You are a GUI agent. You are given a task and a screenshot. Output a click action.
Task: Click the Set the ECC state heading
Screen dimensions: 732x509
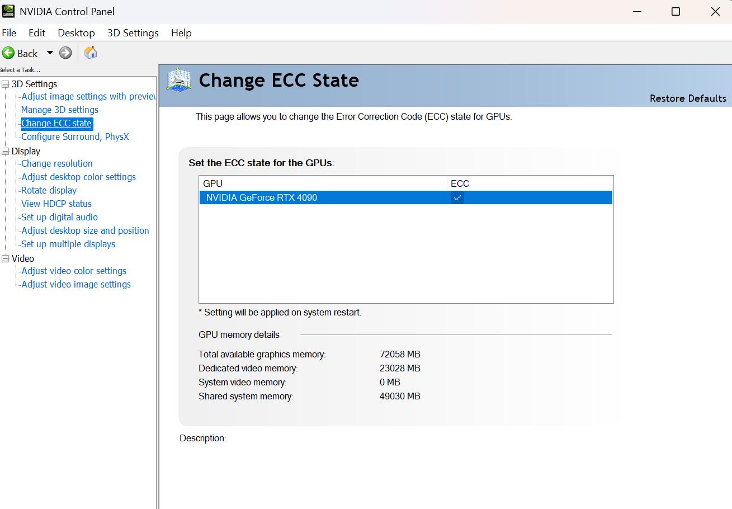pos(261,163)
